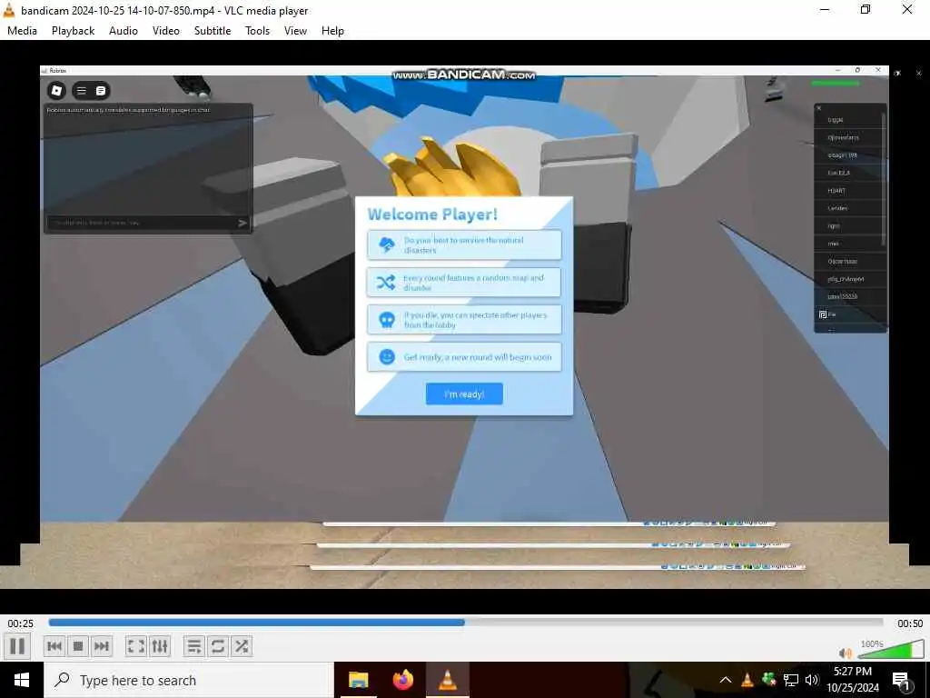930x698 pixels.
Task: Click the "I'm ready!" button in the video
Action: tap(464, 394)
